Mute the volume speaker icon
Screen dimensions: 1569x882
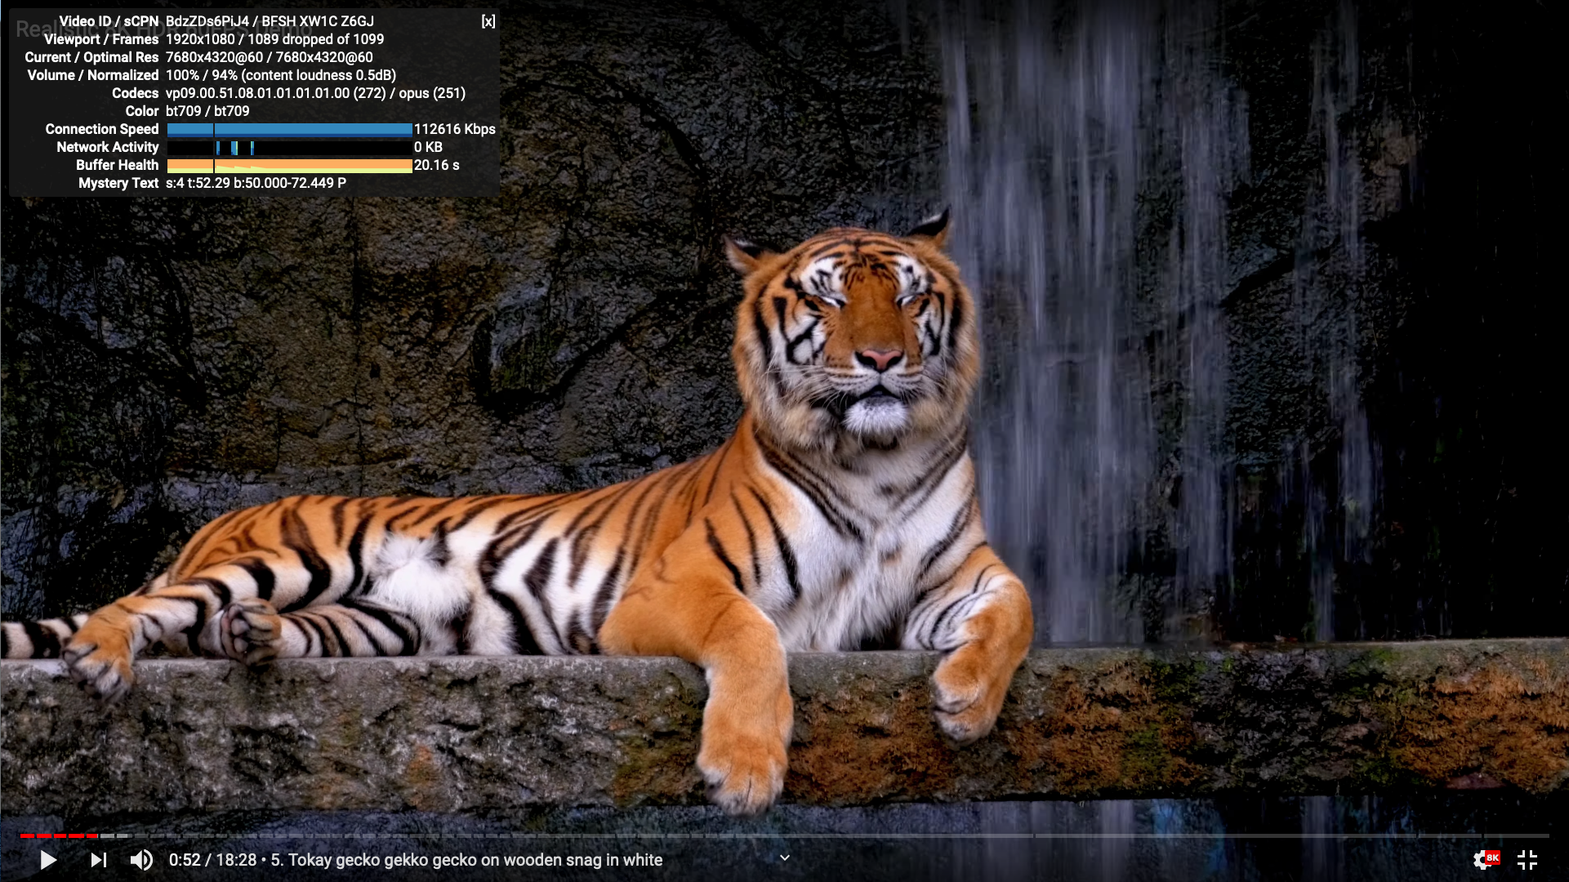[x=141, y=860]
